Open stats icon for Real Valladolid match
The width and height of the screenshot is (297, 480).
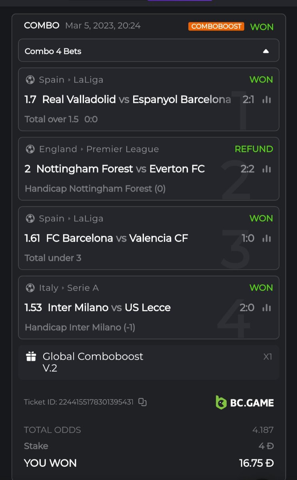(x=267, y=100)
